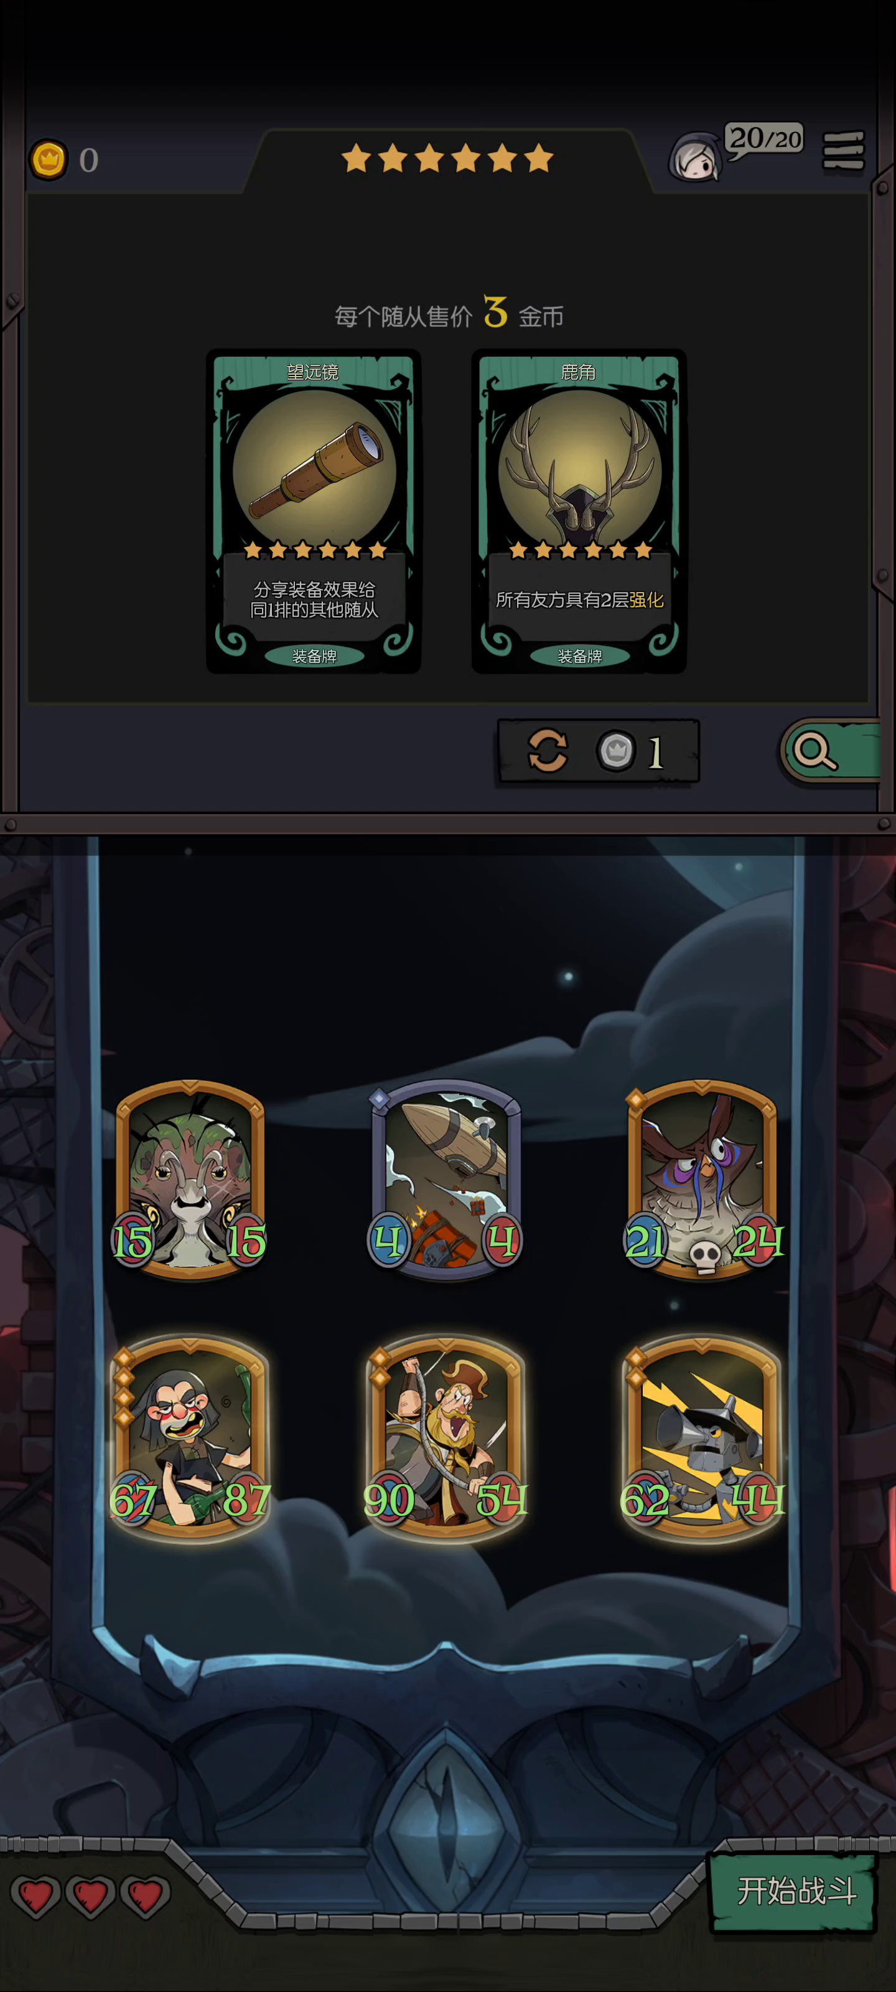Select the airship minion with 4/4
896x1992 pixels.
pyautogui.click(x=446, y=1179)
